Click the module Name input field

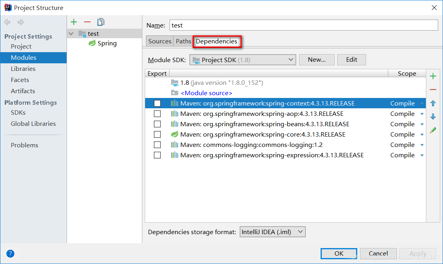304,25
